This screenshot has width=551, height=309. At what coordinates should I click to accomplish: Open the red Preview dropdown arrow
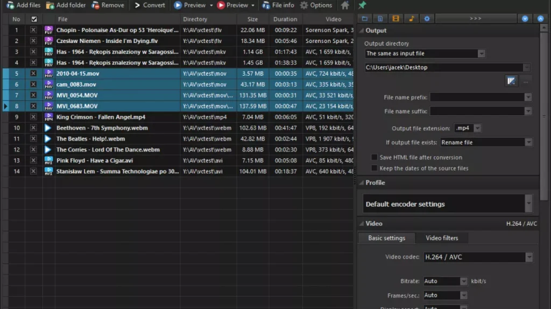[x=253, y=5]
